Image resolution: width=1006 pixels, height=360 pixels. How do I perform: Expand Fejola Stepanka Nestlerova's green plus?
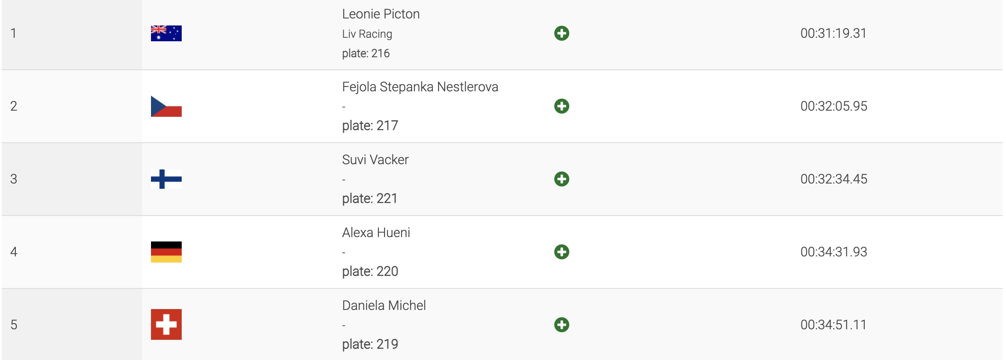click(561, 106)
